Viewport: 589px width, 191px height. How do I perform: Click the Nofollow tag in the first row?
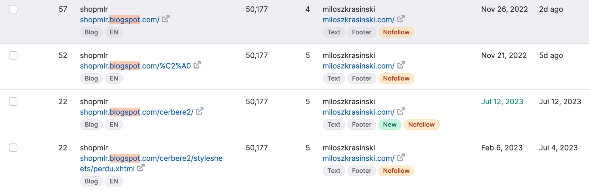coord(396,32)
